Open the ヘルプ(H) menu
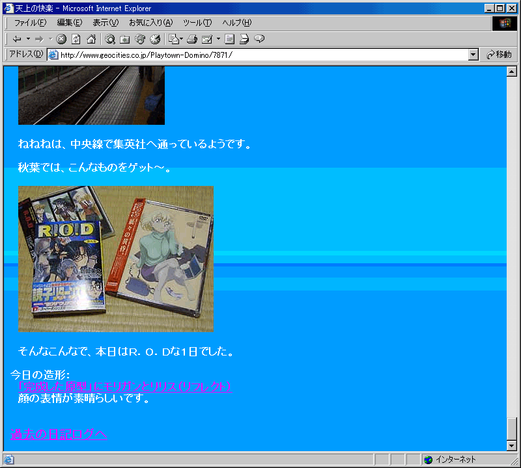Viewport: 521px width, 468px height. coord(237,23)
